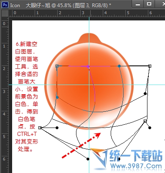The image size is (165, 173).
Task: Select the top-left warp mesh corner point
Action: pyautogui.click(x=57, y=66)
